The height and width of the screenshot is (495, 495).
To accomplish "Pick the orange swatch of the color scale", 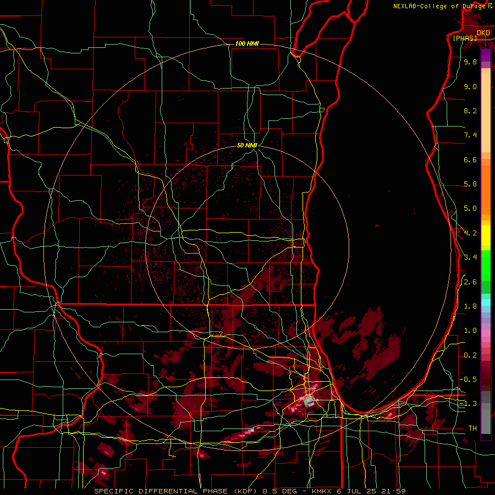I will (x=486, y=190).
